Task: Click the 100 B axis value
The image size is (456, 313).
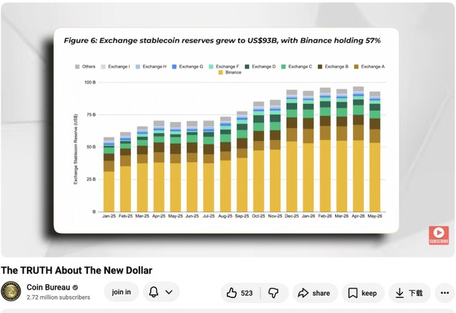Action: [90, 82]
